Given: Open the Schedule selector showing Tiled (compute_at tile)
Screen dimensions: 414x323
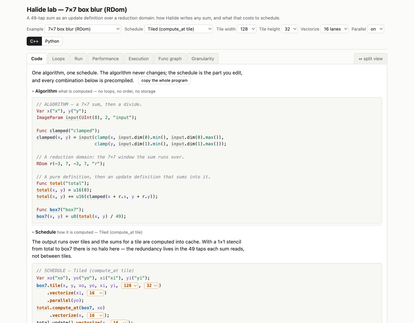Looking at the screenshot, I should click(179, 29).
